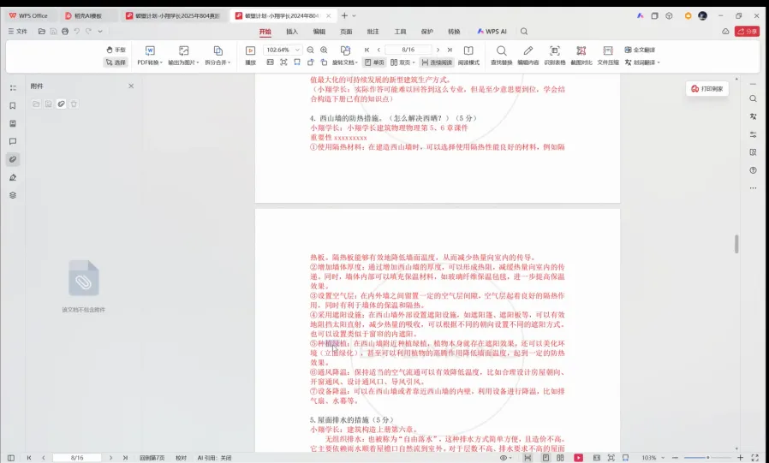Open the WPS AI tab
769x463 pixels.
pos(492,32)
